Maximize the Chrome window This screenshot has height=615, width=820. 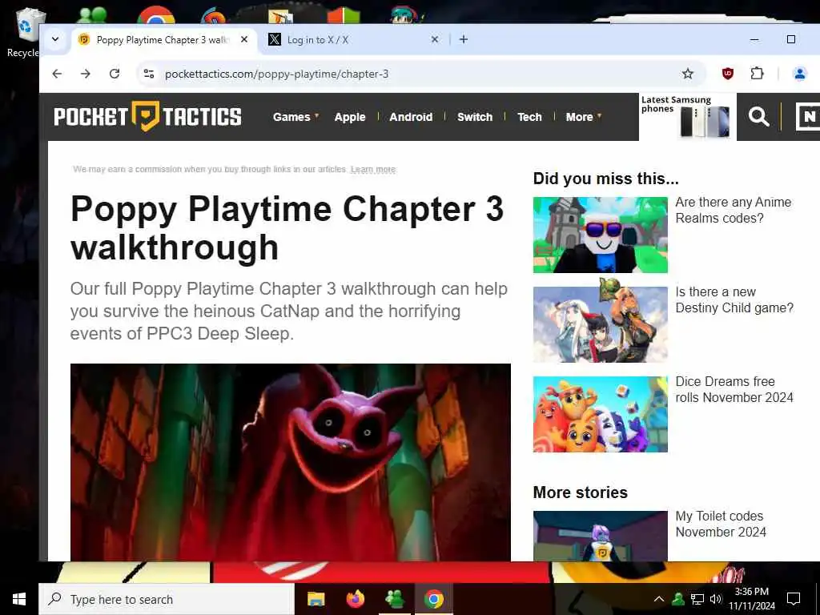(790, 39)
